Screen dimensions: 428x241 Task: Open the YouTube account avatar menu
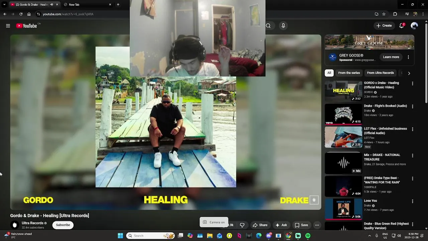click(x=414, y=26)
